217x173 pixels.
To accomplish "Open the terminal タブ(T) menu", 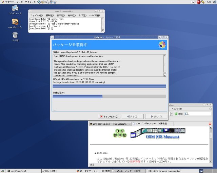I will (x=82, y=15).
